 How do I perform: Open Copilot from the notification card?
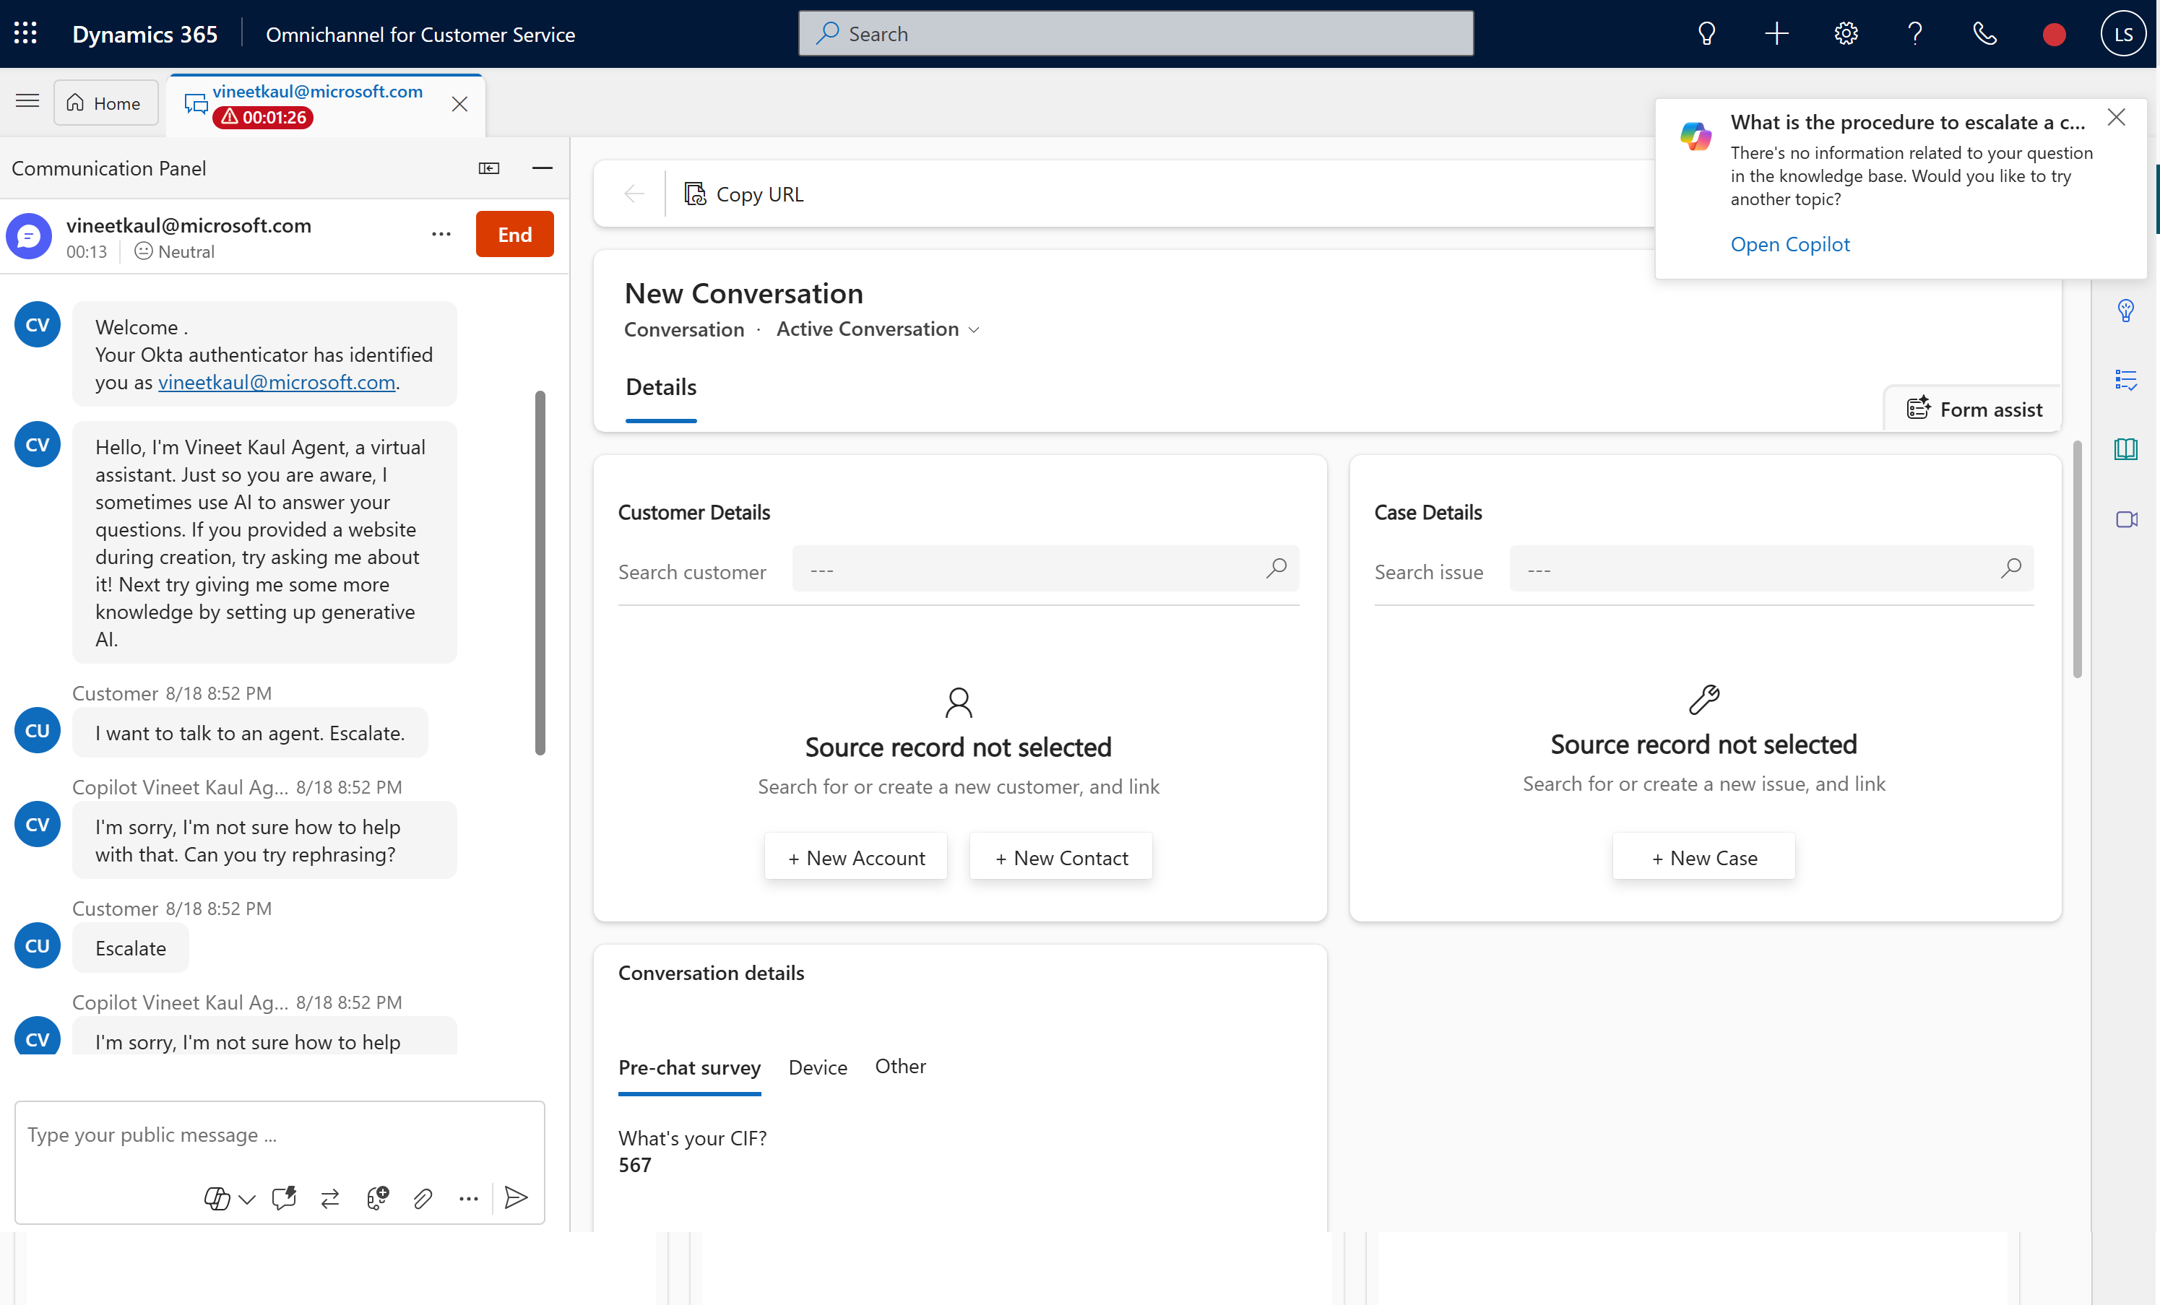[1791, 245]
